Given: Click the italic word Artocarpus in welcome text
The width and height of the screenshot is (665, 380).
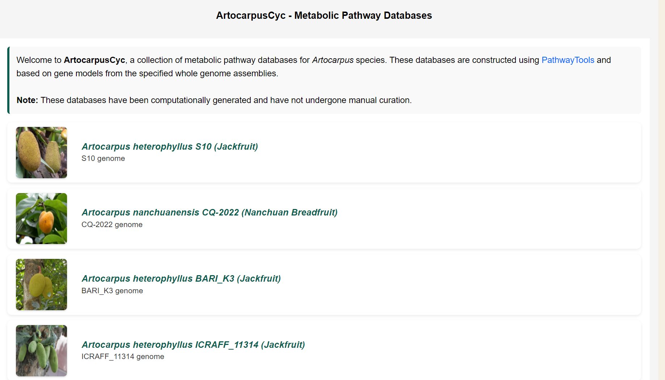Looking at the screenshot, I should pyautogui.click(x=332, y=60).
